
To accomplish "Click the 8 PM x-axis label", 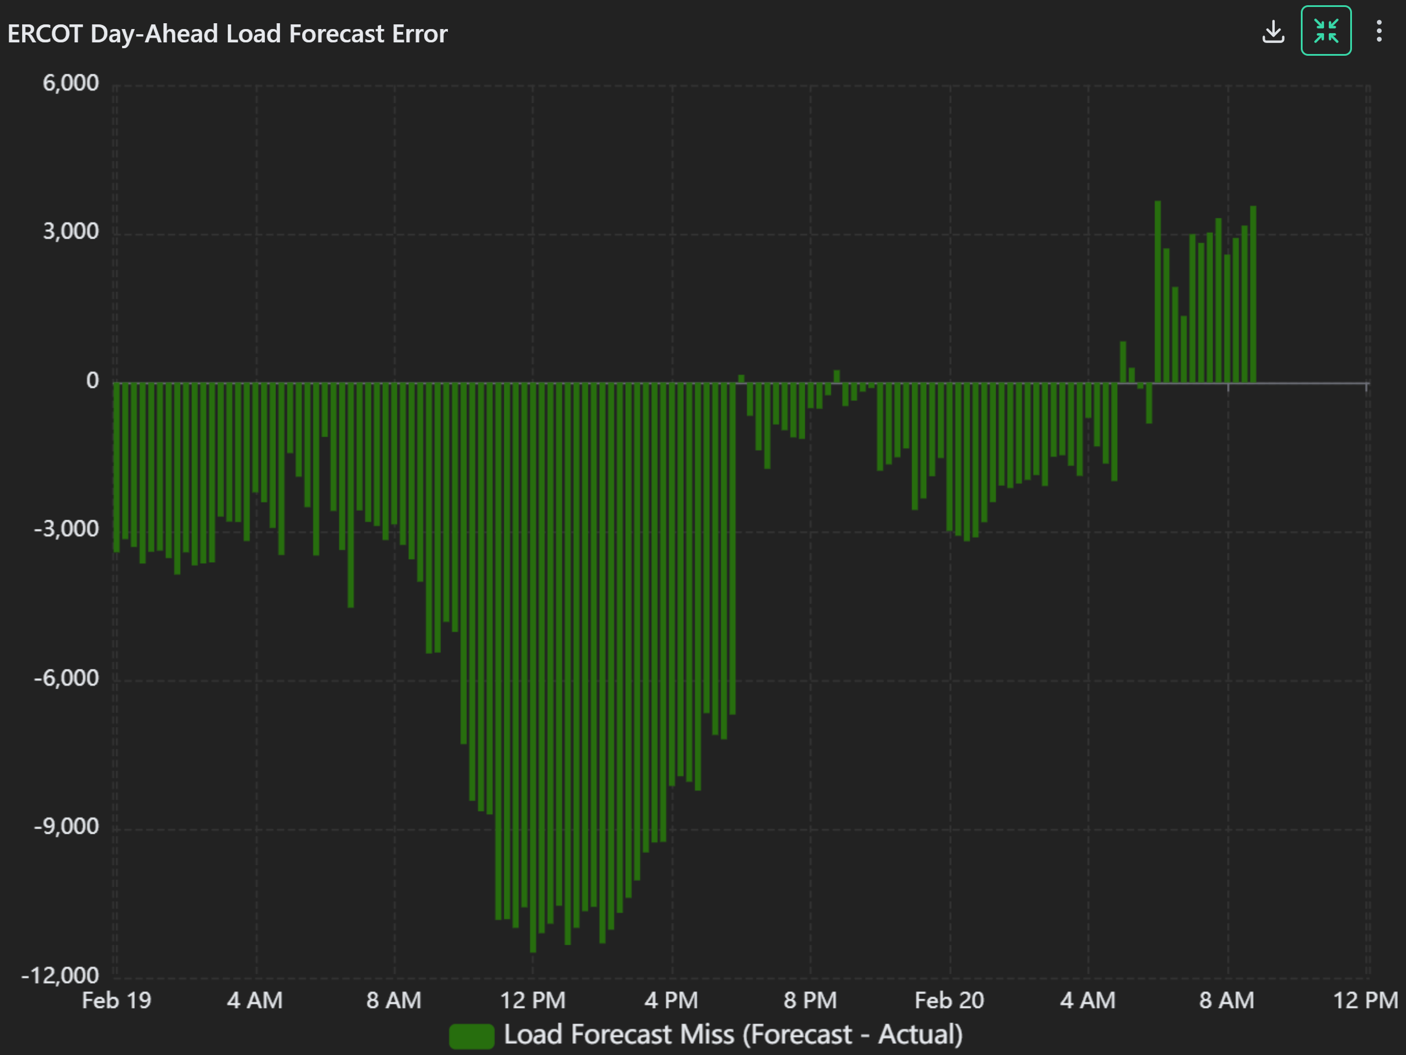I will [810, 1000].
